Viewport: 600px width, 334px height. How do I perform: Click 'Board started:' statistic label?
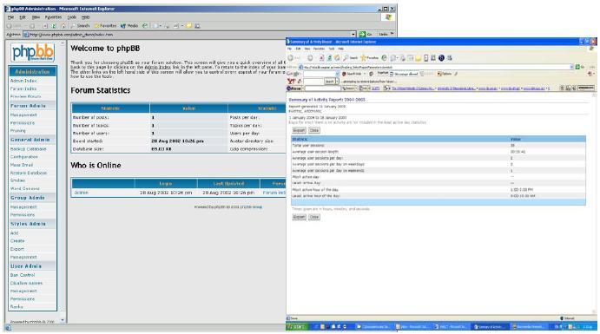coord(88,141)
